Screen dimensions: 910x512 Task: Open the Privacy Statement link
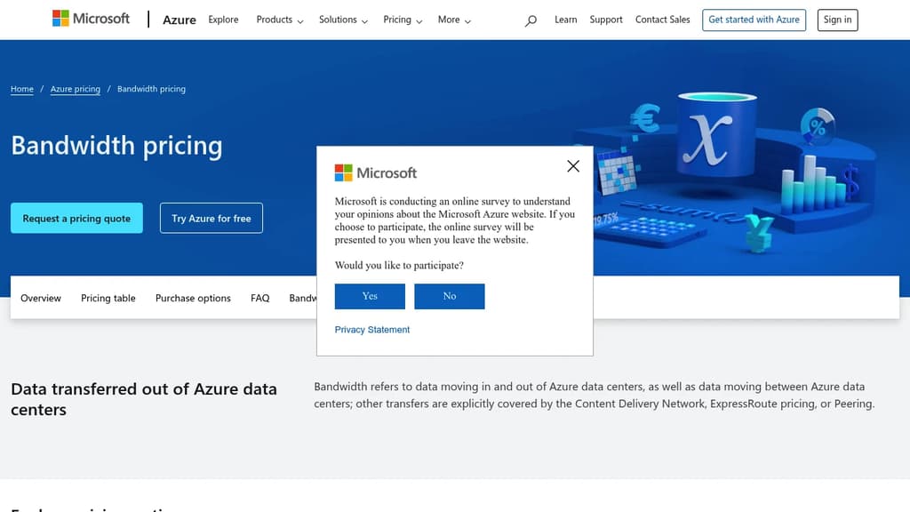click(x=372, y=330)
